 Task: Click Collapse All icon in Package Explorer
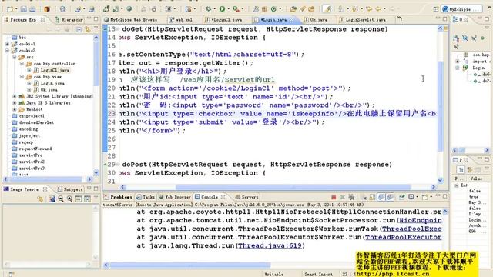click(x=79, y=29)
